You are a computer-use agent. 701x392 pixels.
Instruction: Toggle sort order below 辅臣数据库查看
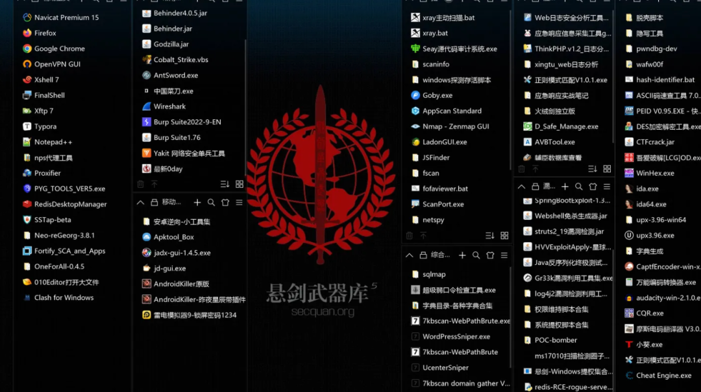coord(593,169)
